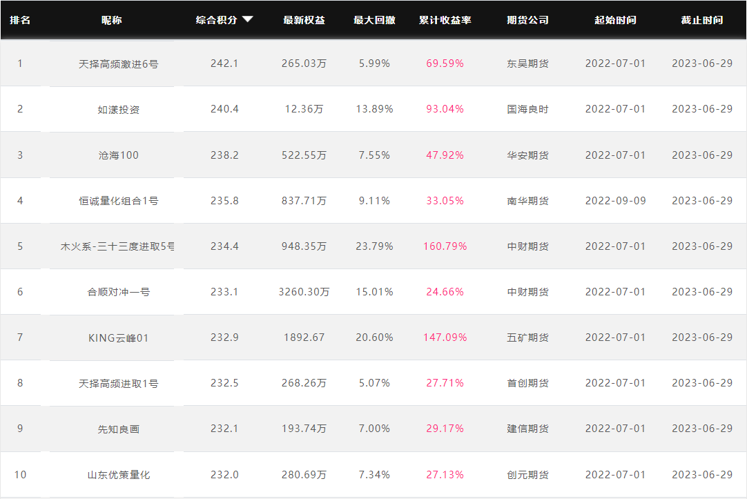Click the score 232.9
This screenshot has height=499, width=747.
click(x=224, y=337)
